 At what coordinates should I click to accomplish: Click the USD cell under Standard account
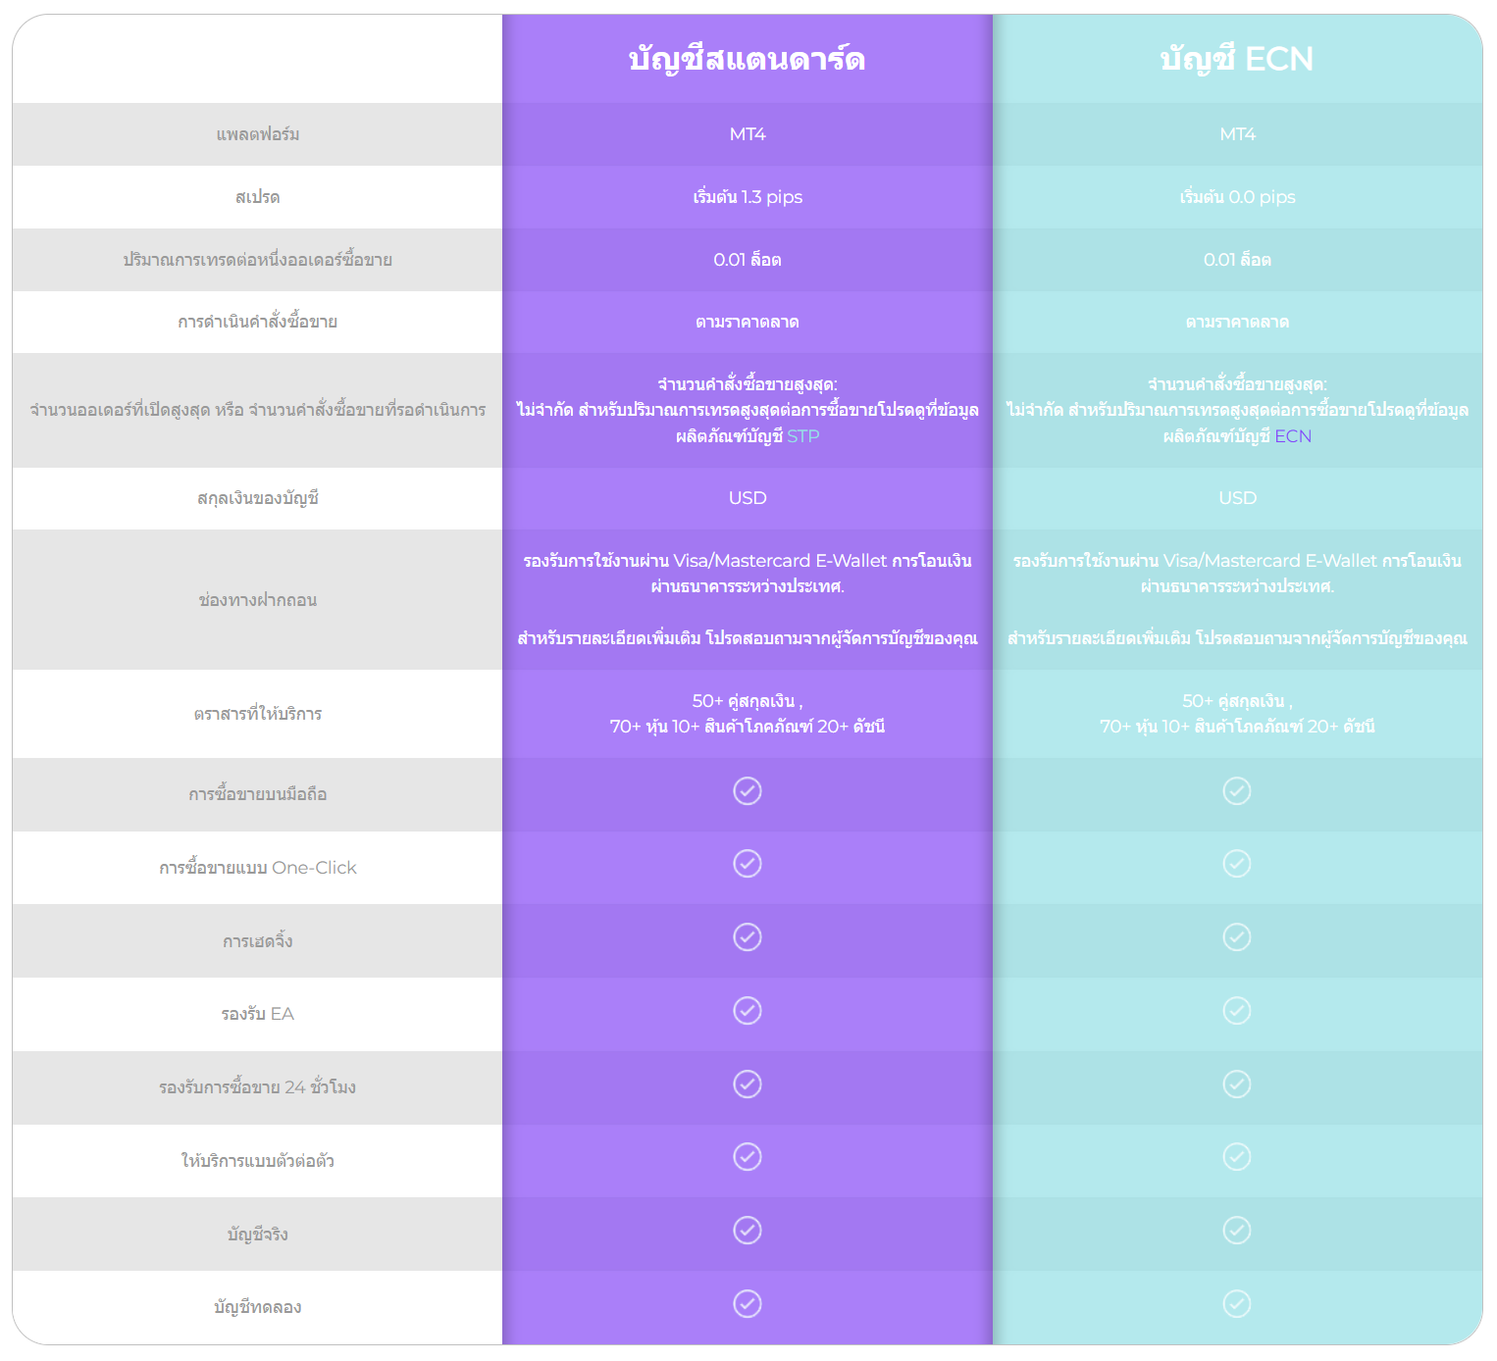click(x=748, y=498)
